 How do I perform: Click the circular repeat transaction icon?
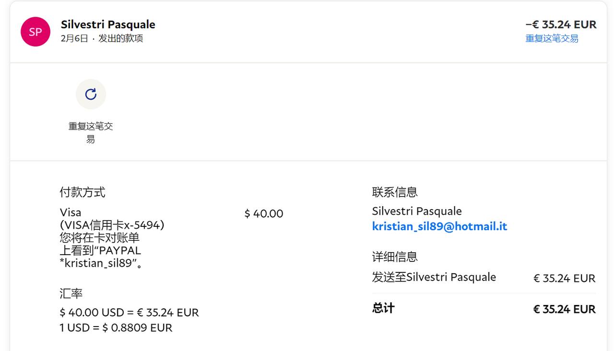pos(91,94)
